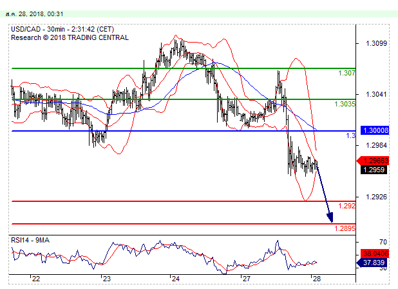
Task: Click the date label 23 on time axis
Action: [107, 279]
